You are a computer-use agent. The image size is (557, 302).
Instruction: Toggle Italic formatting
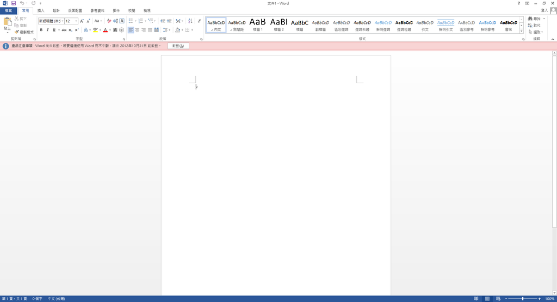click(48, 30)
